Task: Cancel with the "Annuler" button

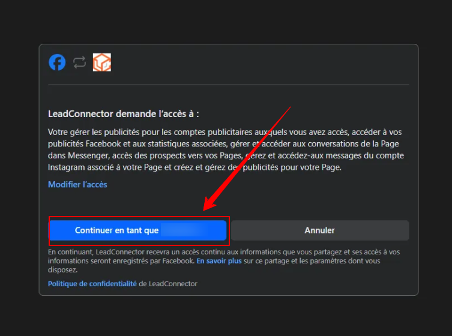Action: [319, 230]
